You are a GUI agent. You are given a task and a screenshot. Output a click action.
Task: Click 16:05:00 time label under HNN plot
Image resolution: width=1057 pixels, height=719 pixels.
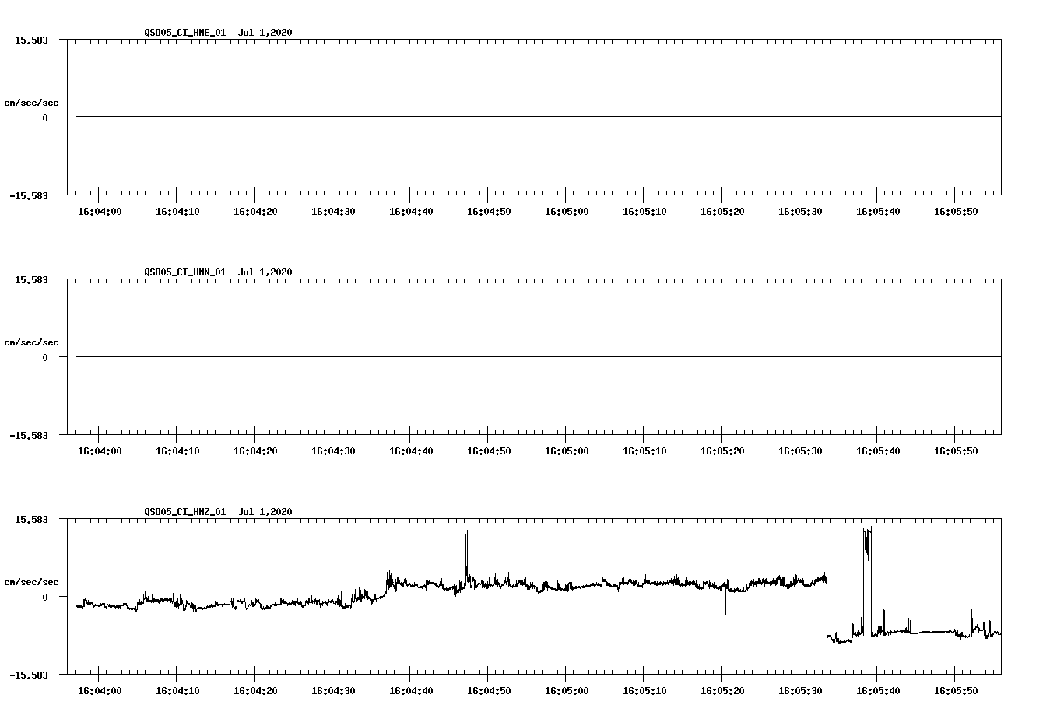(x=567, y=451)
